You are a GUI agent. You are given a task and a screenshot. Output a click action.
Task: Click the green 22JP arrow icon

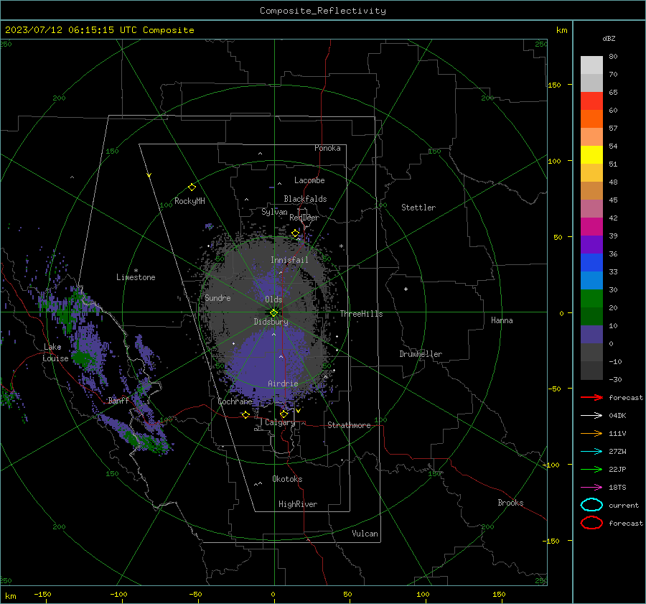[x=591, y=469]
